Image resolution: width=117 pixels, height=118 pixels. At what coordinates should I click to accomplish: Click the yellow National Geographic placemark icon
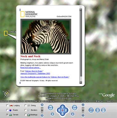(6, 33)
